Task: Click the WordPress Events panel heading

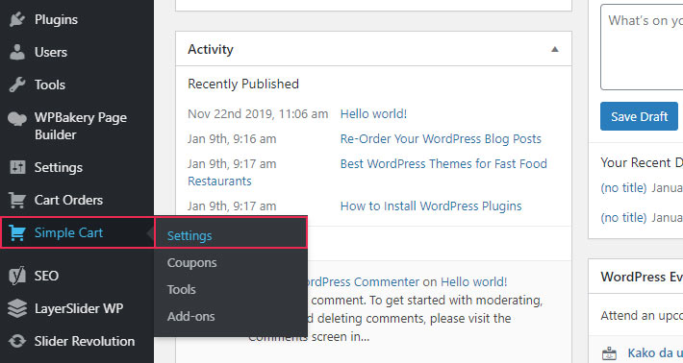Action: point(642,277)
